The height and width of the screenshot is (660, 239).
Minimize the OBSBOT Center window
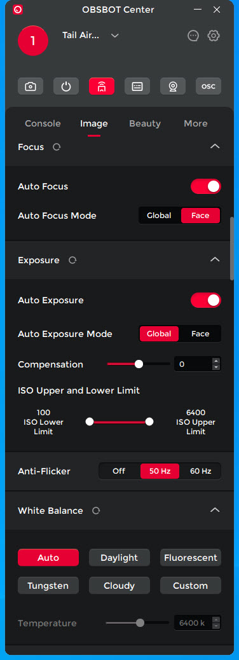196,10
